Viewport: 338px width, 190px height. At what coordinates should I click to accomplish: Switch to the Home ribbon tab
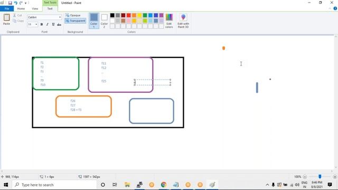(21, 8)
